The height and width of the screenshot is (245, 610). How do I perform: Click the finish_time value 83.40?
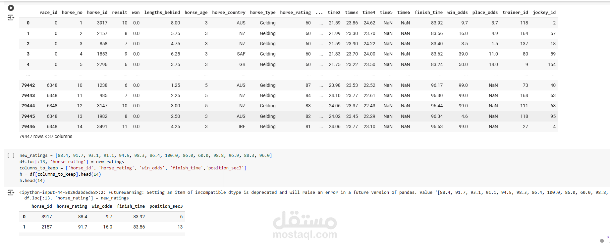pos(437,44)
